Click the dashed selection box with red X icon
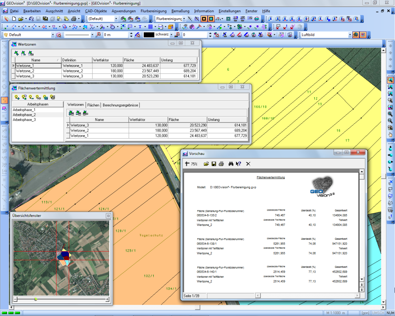 coord(278,26)
